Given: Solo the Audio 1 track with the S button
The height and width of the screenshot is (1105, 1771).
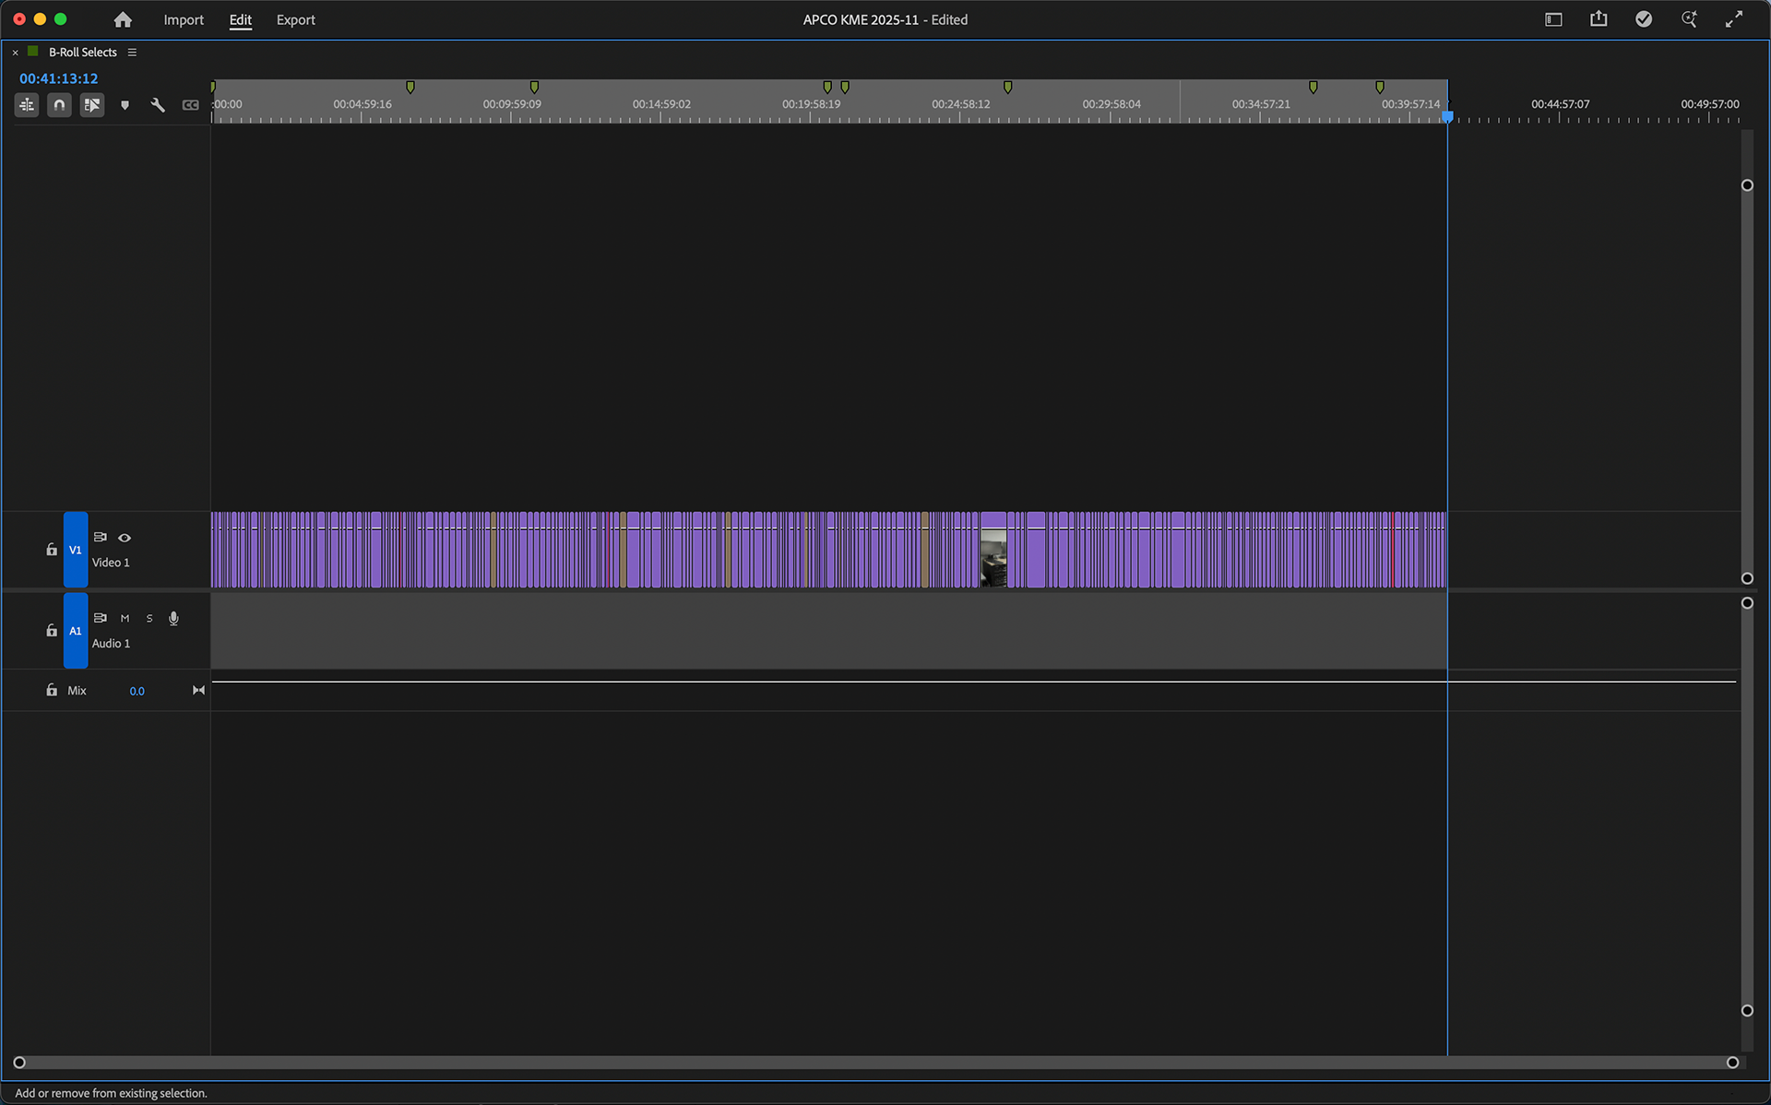Looking at the screenshot, I should coord(149,618).
